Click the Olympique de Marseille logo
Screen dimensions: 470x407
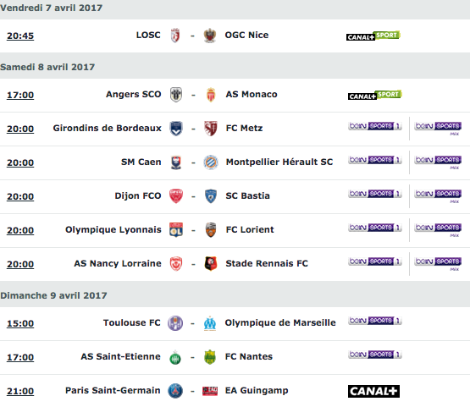[x=210, y=323]
